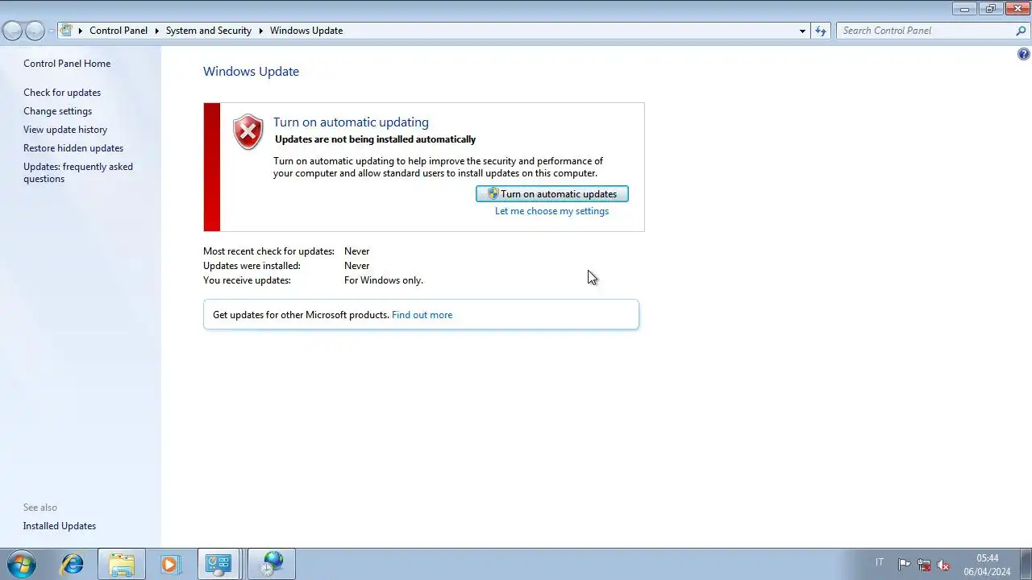Click the Control Panel icon in address bar
This screenshot has width=1032, height=580.
[66, 31]
